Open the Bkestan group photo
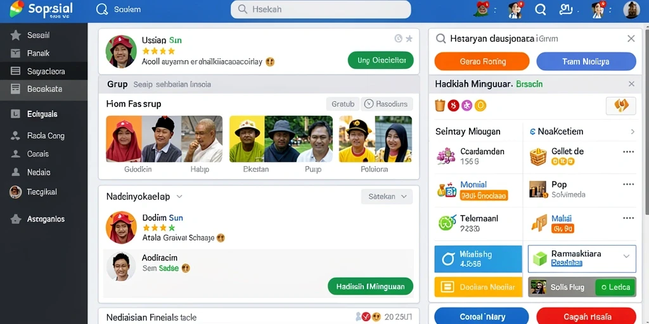This screenshot has height=324, width=649. click(x=281, y=139)
